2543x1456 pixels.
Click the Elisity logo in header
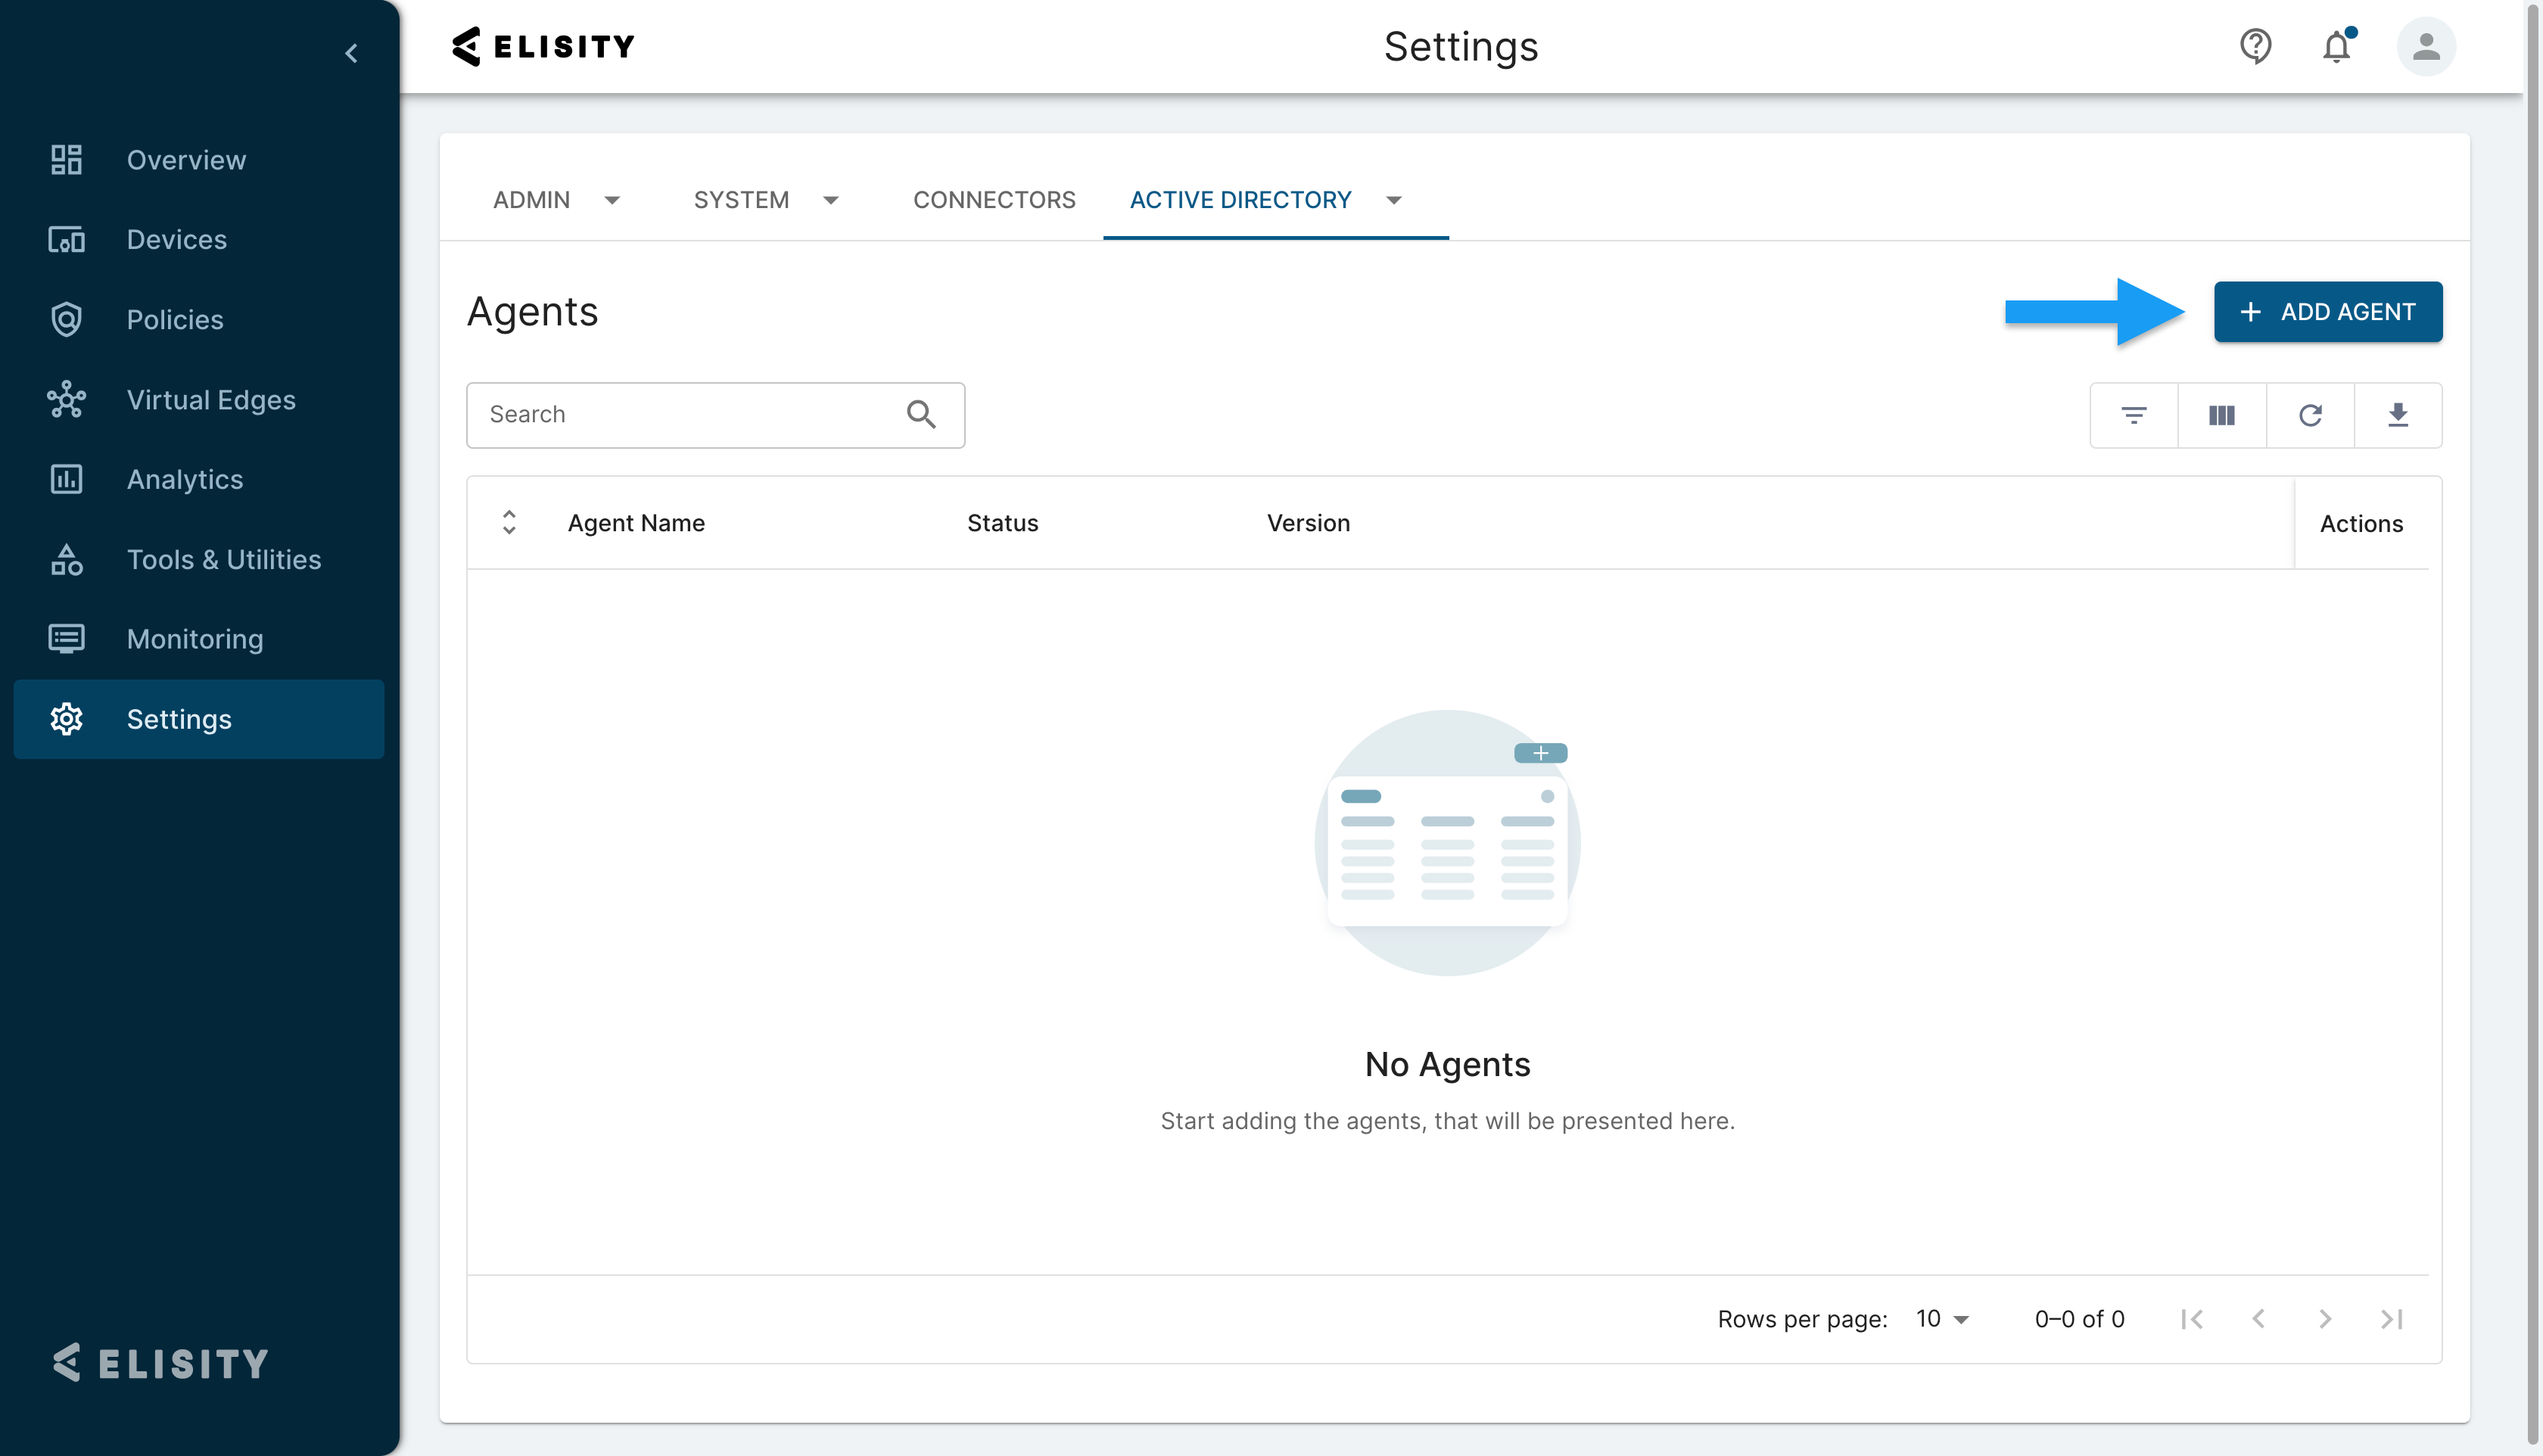543,46
